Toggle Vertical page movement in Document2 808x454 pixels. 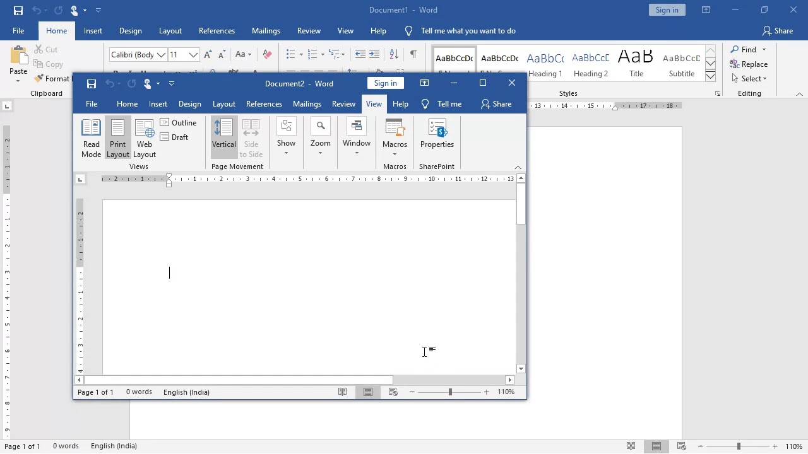tap(224, 138)
